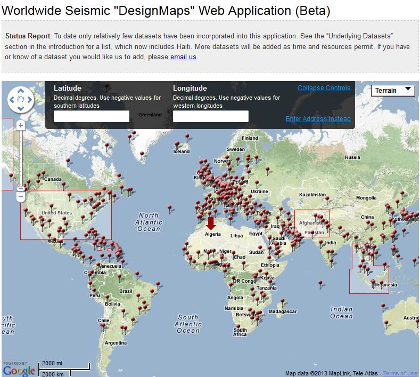Open the Terrain map type dropdown
Image resolution: width=420 pixels, height=377 pixels.
pyautogui.click(x=392, y=91)
